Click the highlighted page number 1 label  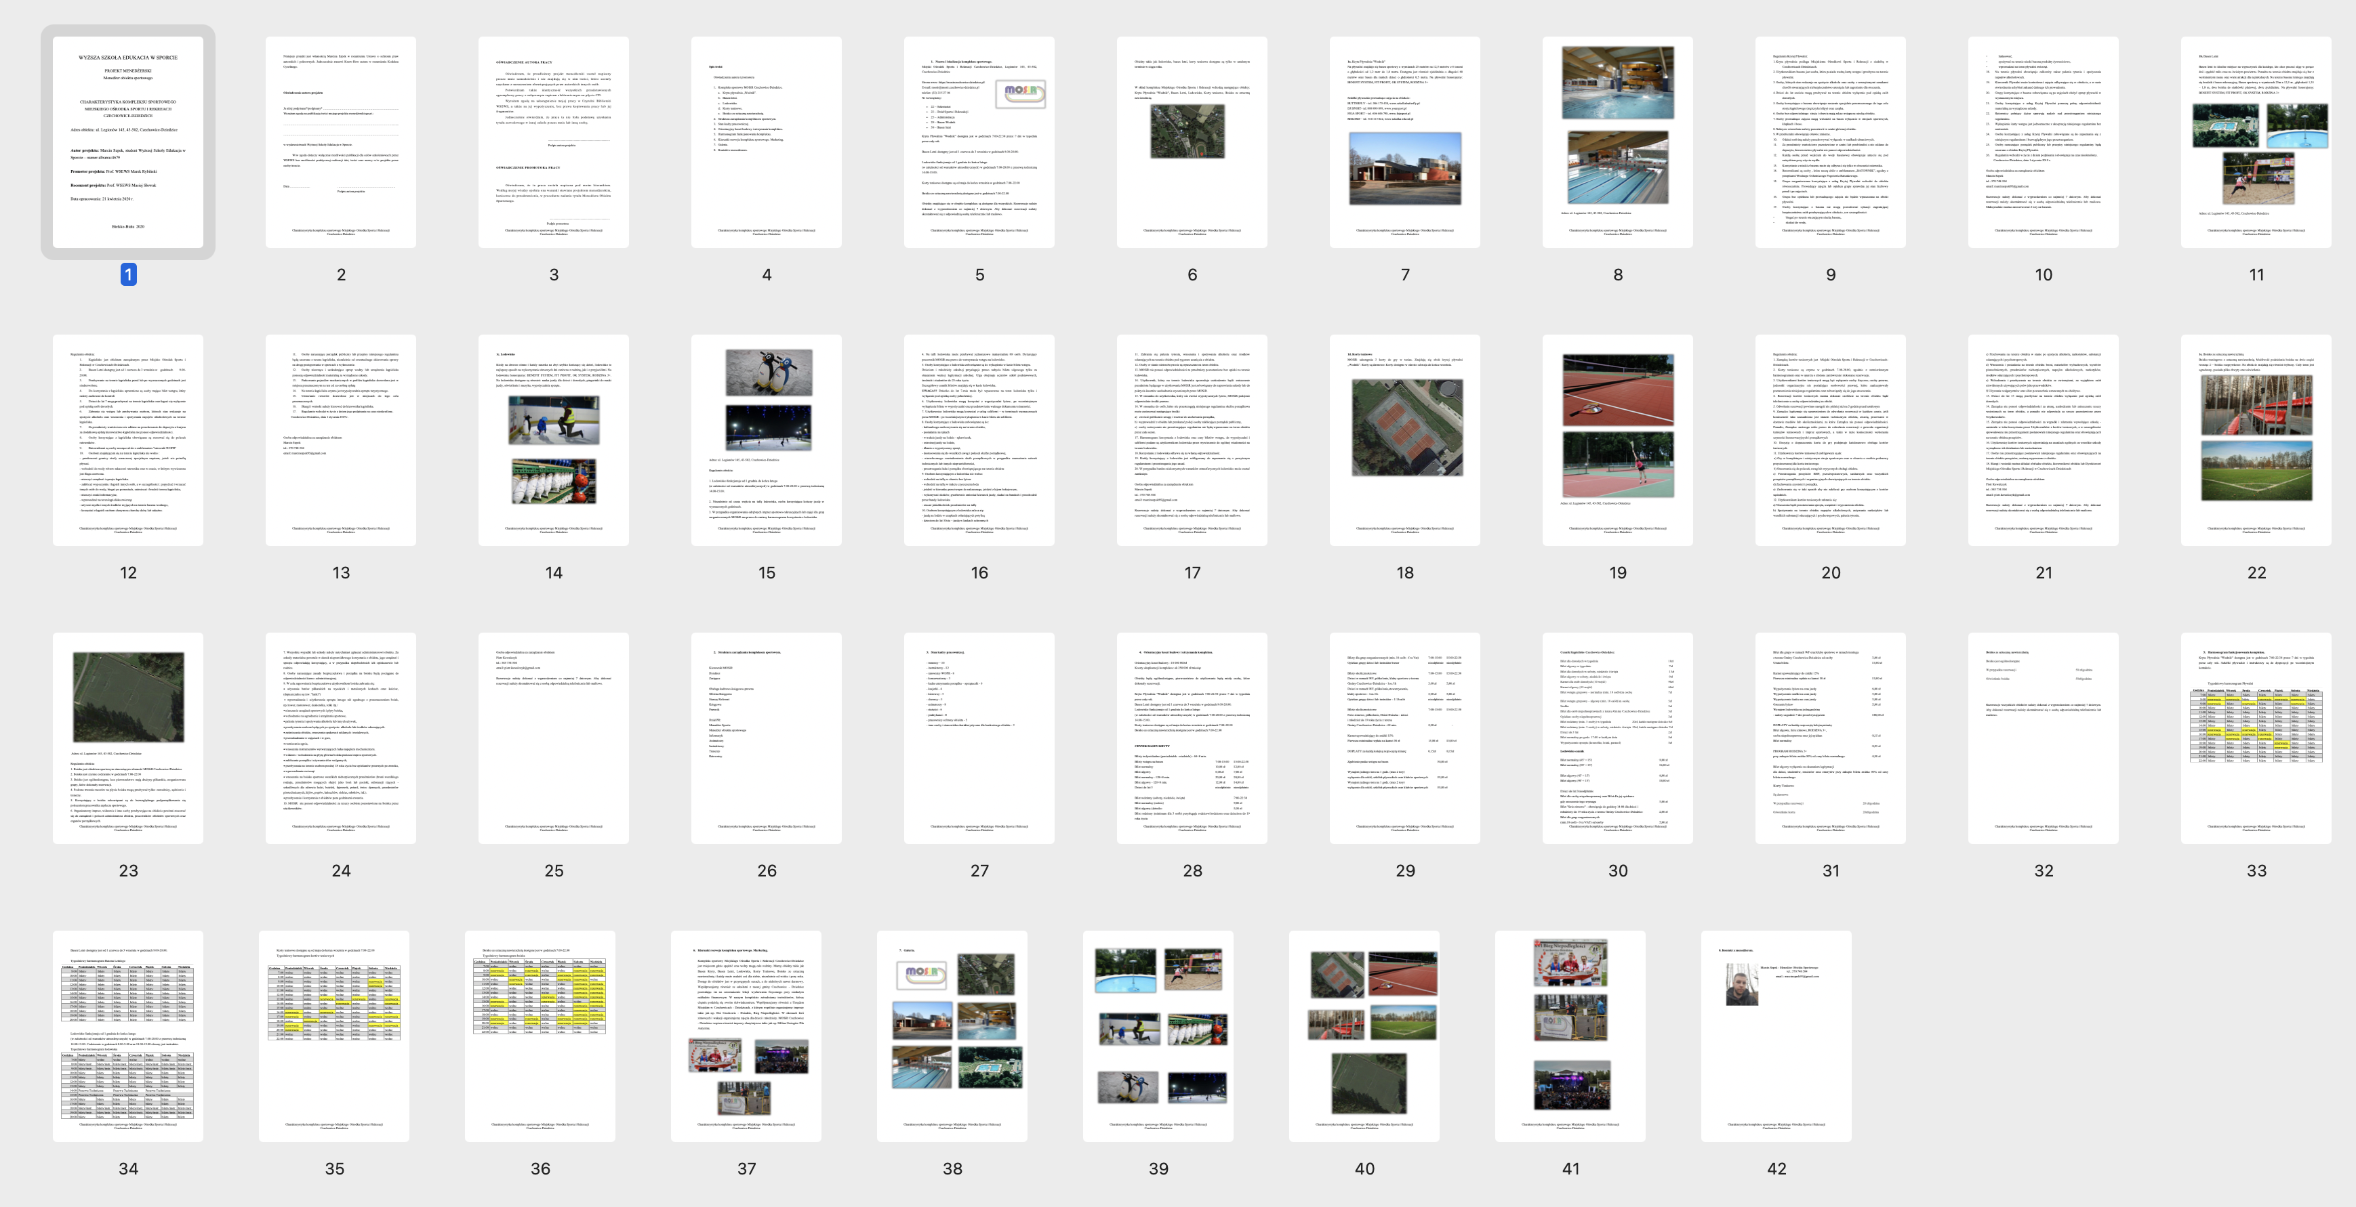pos(128,274)
